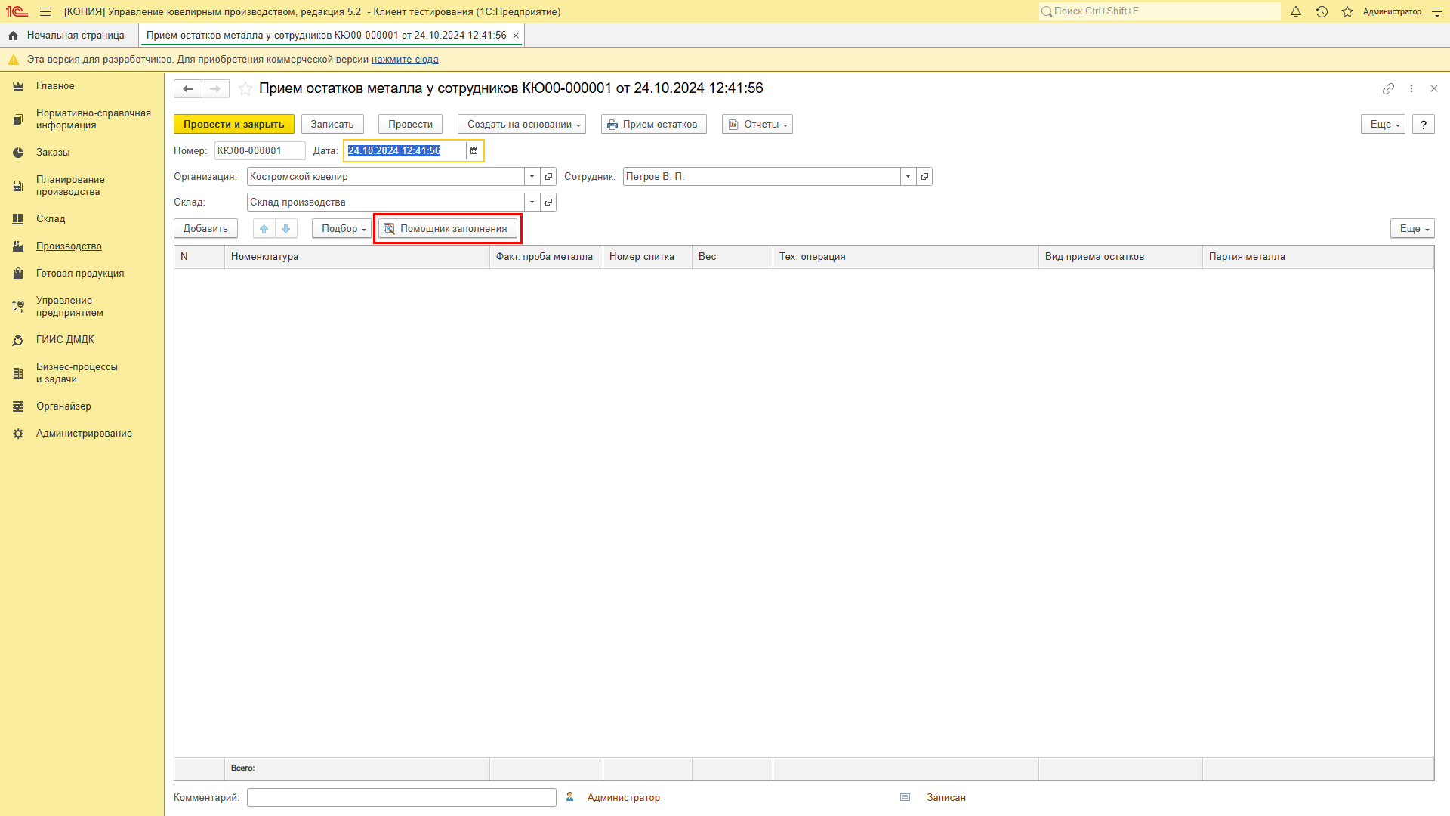Open date calendar picker icon
The image size is (1450, 816).
(474, 151)
